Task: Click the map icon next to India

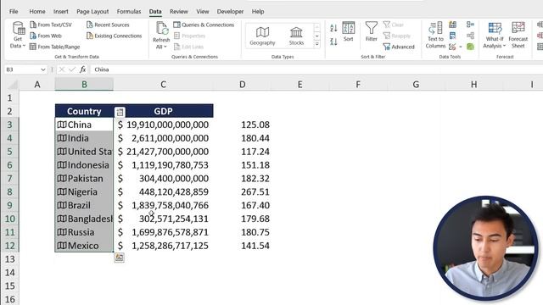Action: (62, 138)
